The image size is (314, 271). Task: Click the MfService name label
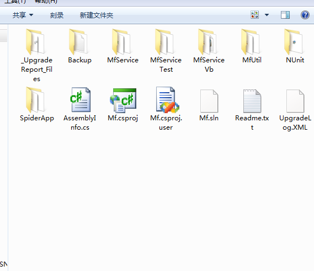click(x=123, y=60)
